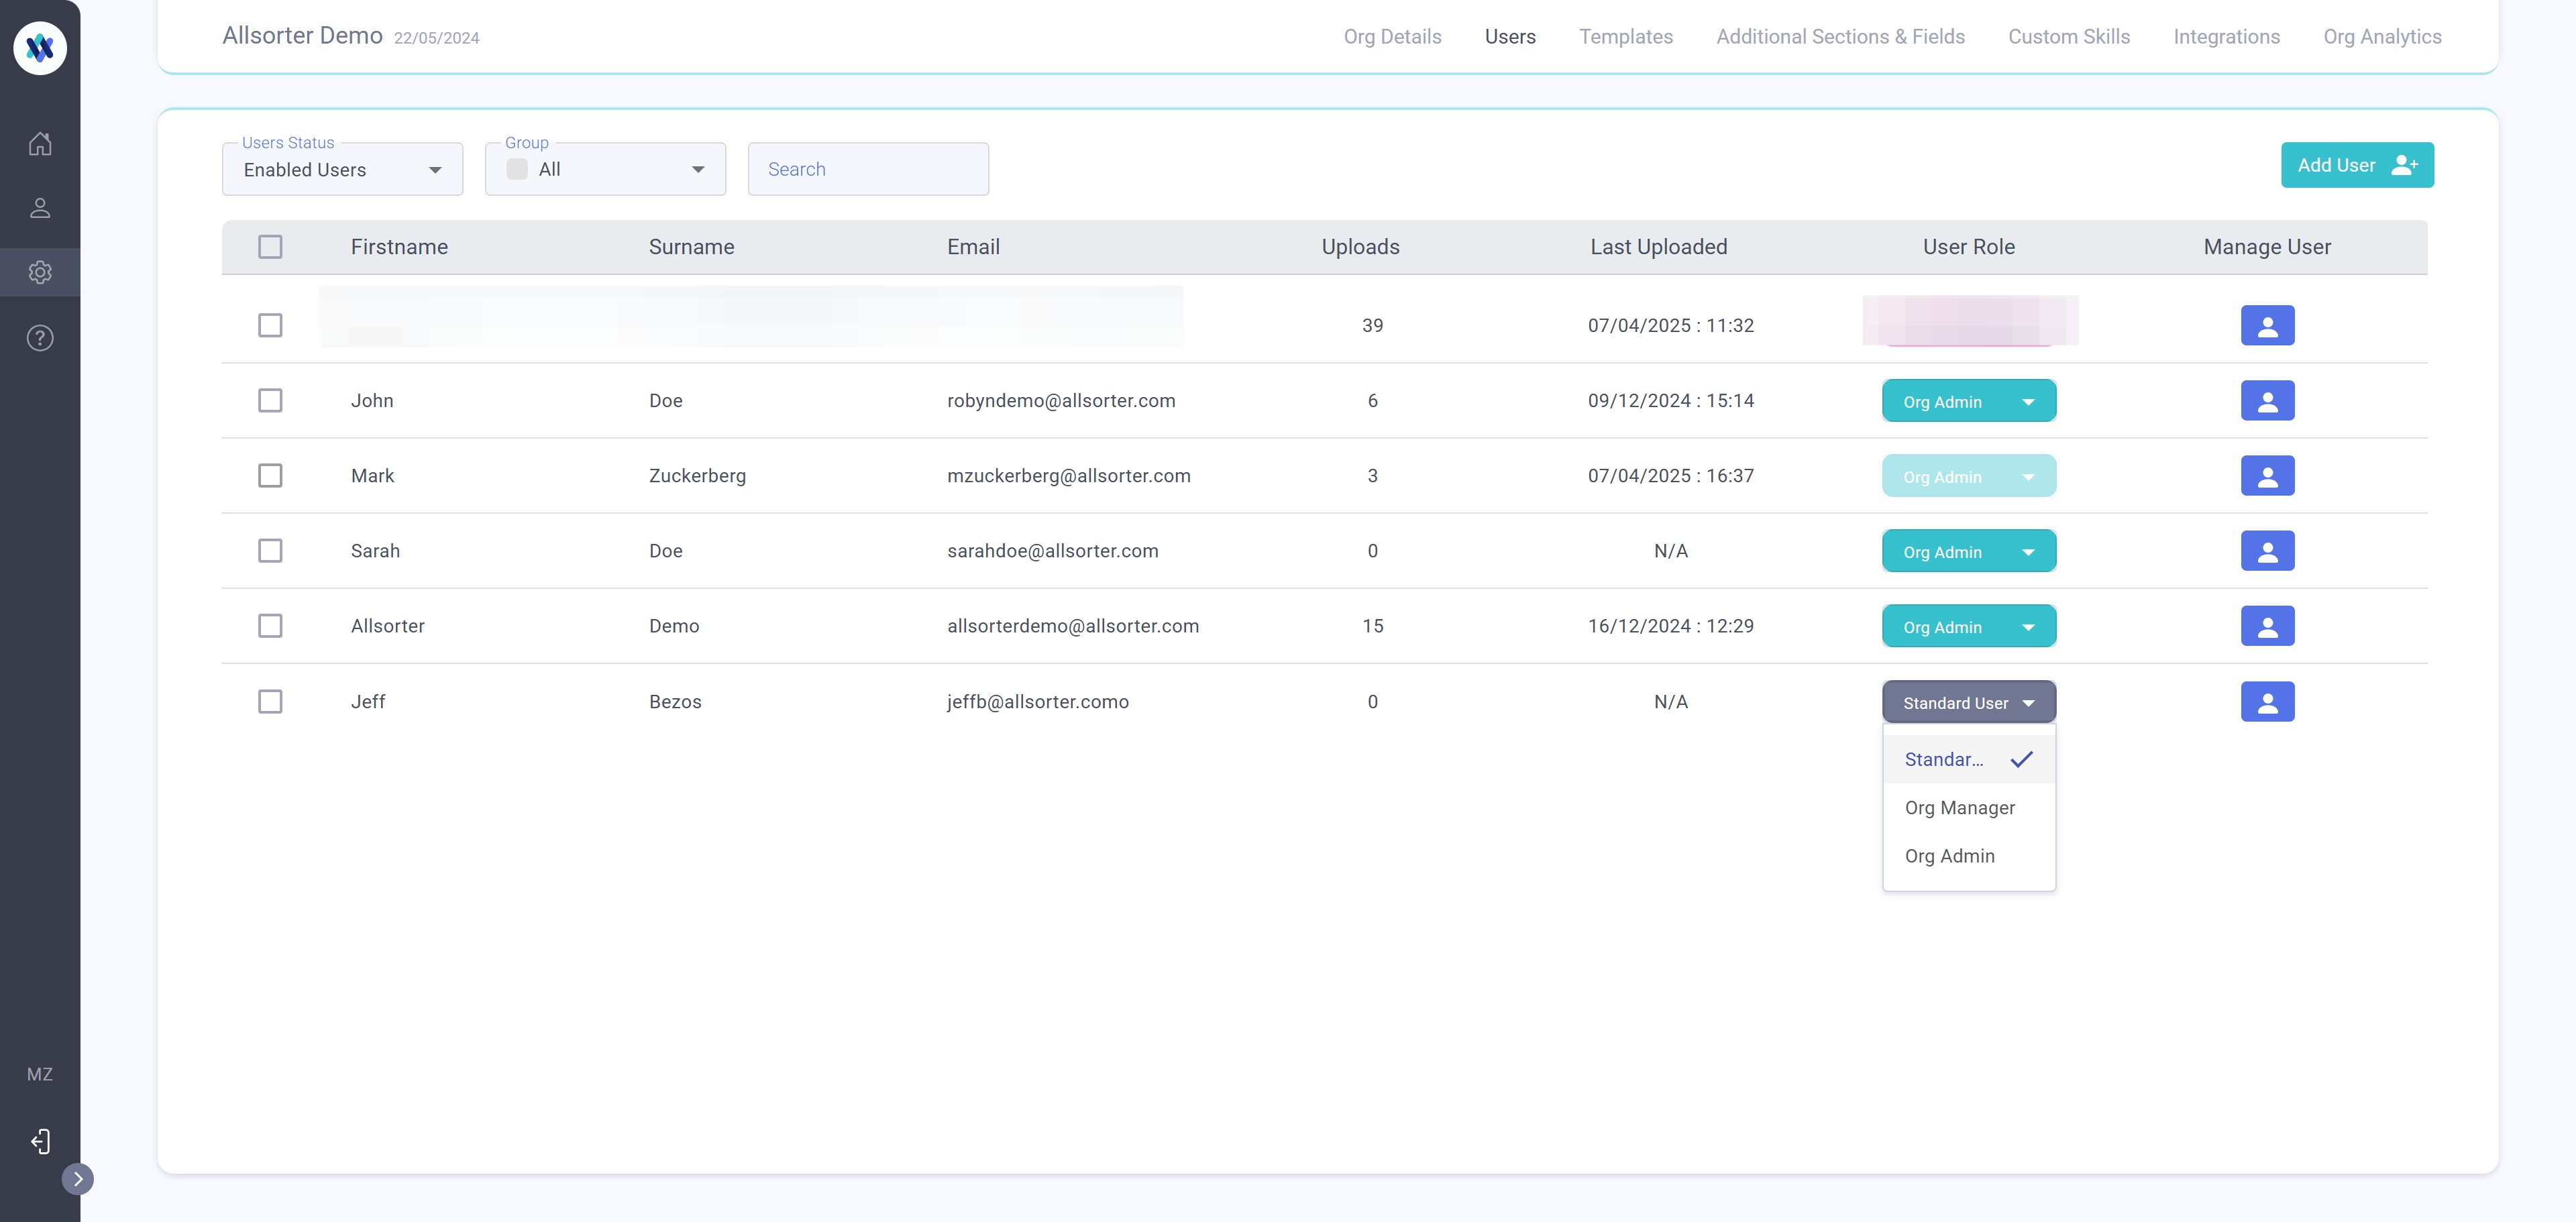The height and width of the screenshot is (1222, 2576).
Task: Open Allsorter Demo's Org Admin role dropdown
Action: pos(1968,627)
